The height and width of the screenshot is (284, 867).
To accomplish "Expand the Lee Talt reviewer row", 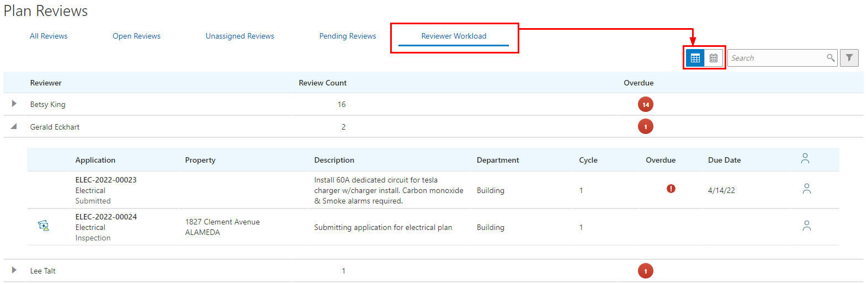I will 14,270.
